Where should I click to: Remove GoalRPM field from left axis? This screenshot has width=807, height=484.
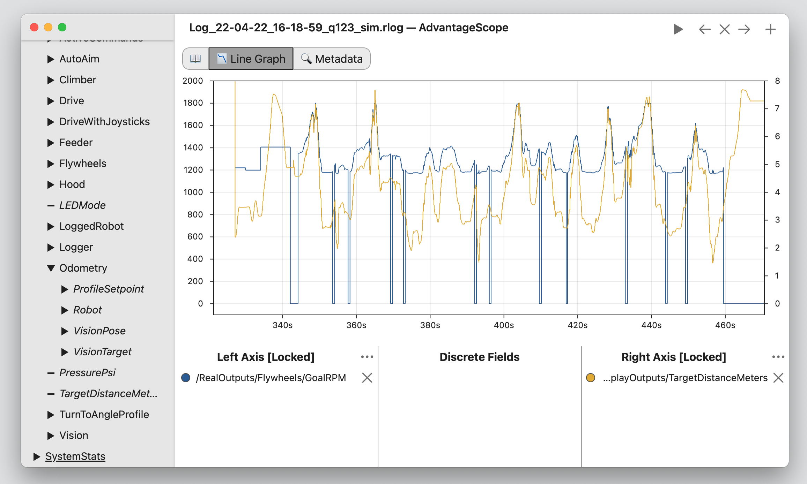click(367, 378)
